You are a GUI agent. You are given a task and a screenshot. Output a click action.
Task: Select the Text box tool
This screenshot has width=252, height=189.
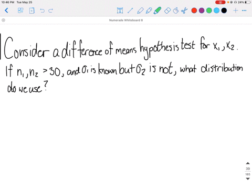(x=120, y=10)
